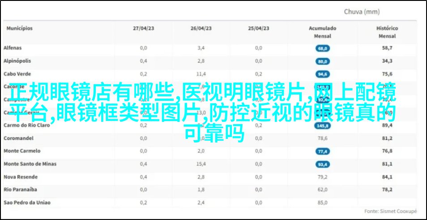
Task: Select the 26/04/23 column header
Action: tap(201, 28)
